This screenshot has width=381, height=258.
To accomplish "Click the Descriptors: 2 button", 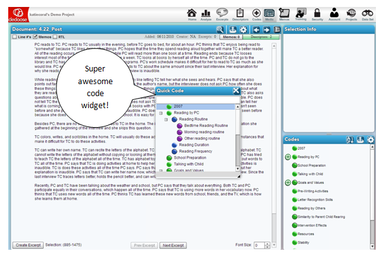I will (261, 37).
